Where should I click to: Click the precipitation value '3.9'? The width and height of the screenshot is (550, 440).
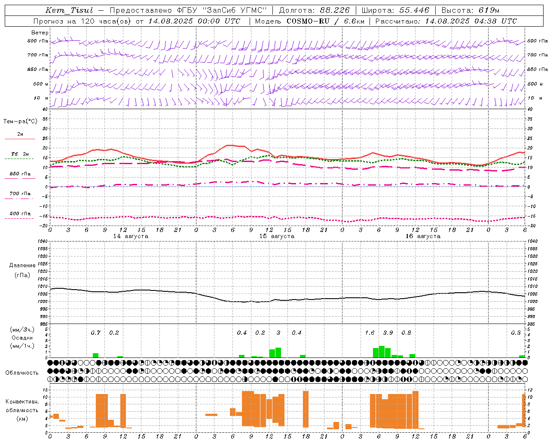[x=388, y=333]
